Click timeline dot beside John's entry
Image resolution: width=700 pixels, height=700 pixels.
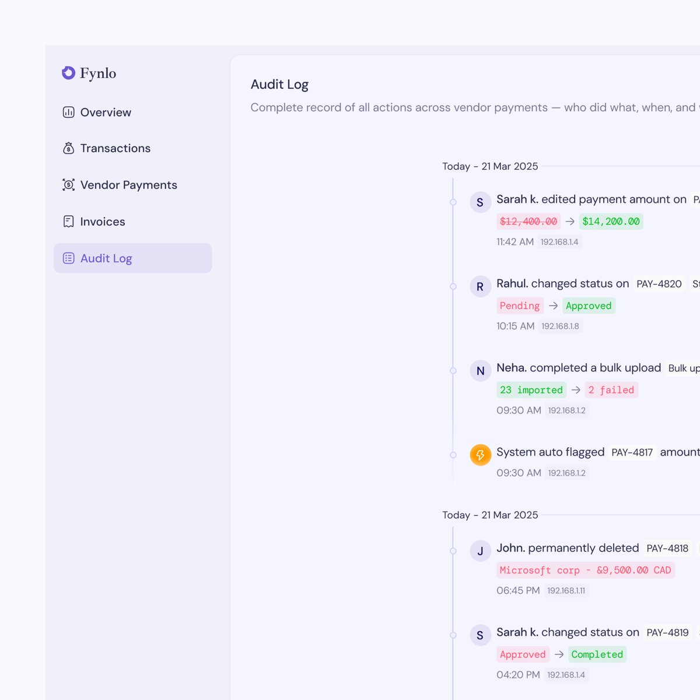[453, 551]
